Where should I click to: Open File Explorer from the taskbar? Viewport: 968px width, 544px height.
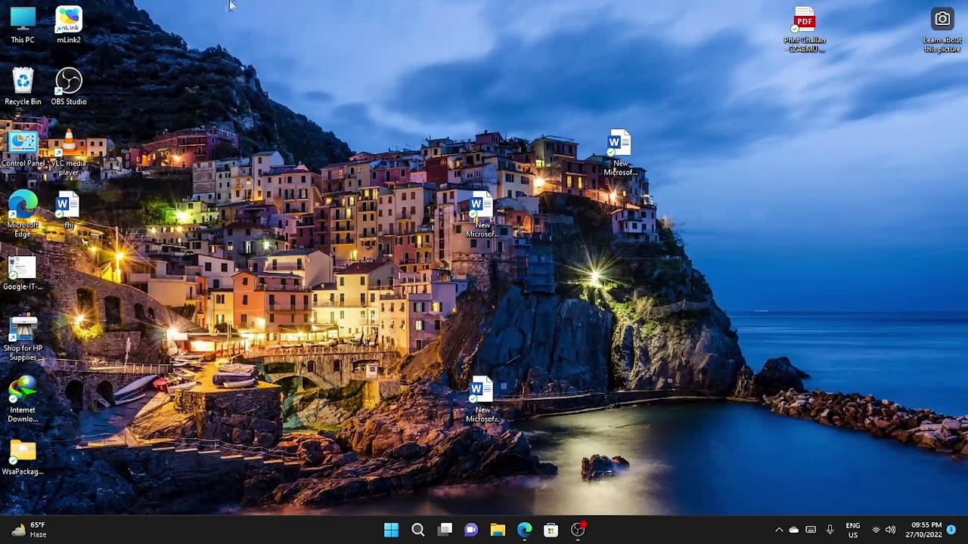tap(498, 530)
